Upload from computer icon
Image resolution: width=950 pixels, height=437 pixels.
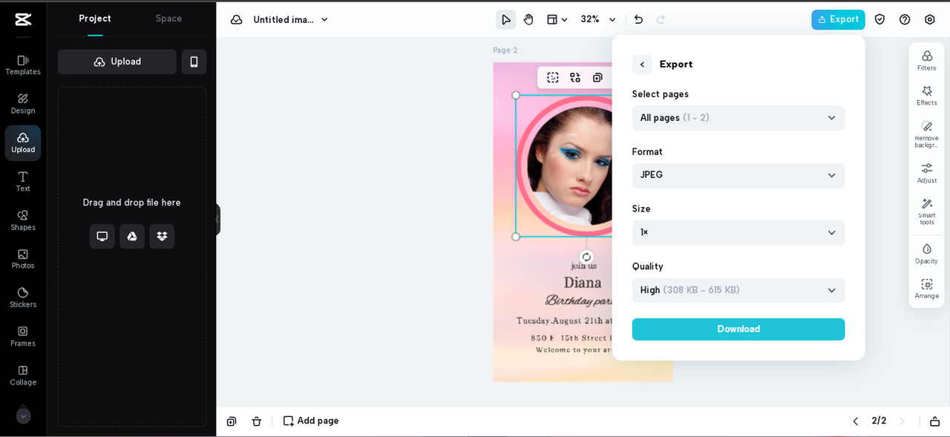(x=102, y=236)
